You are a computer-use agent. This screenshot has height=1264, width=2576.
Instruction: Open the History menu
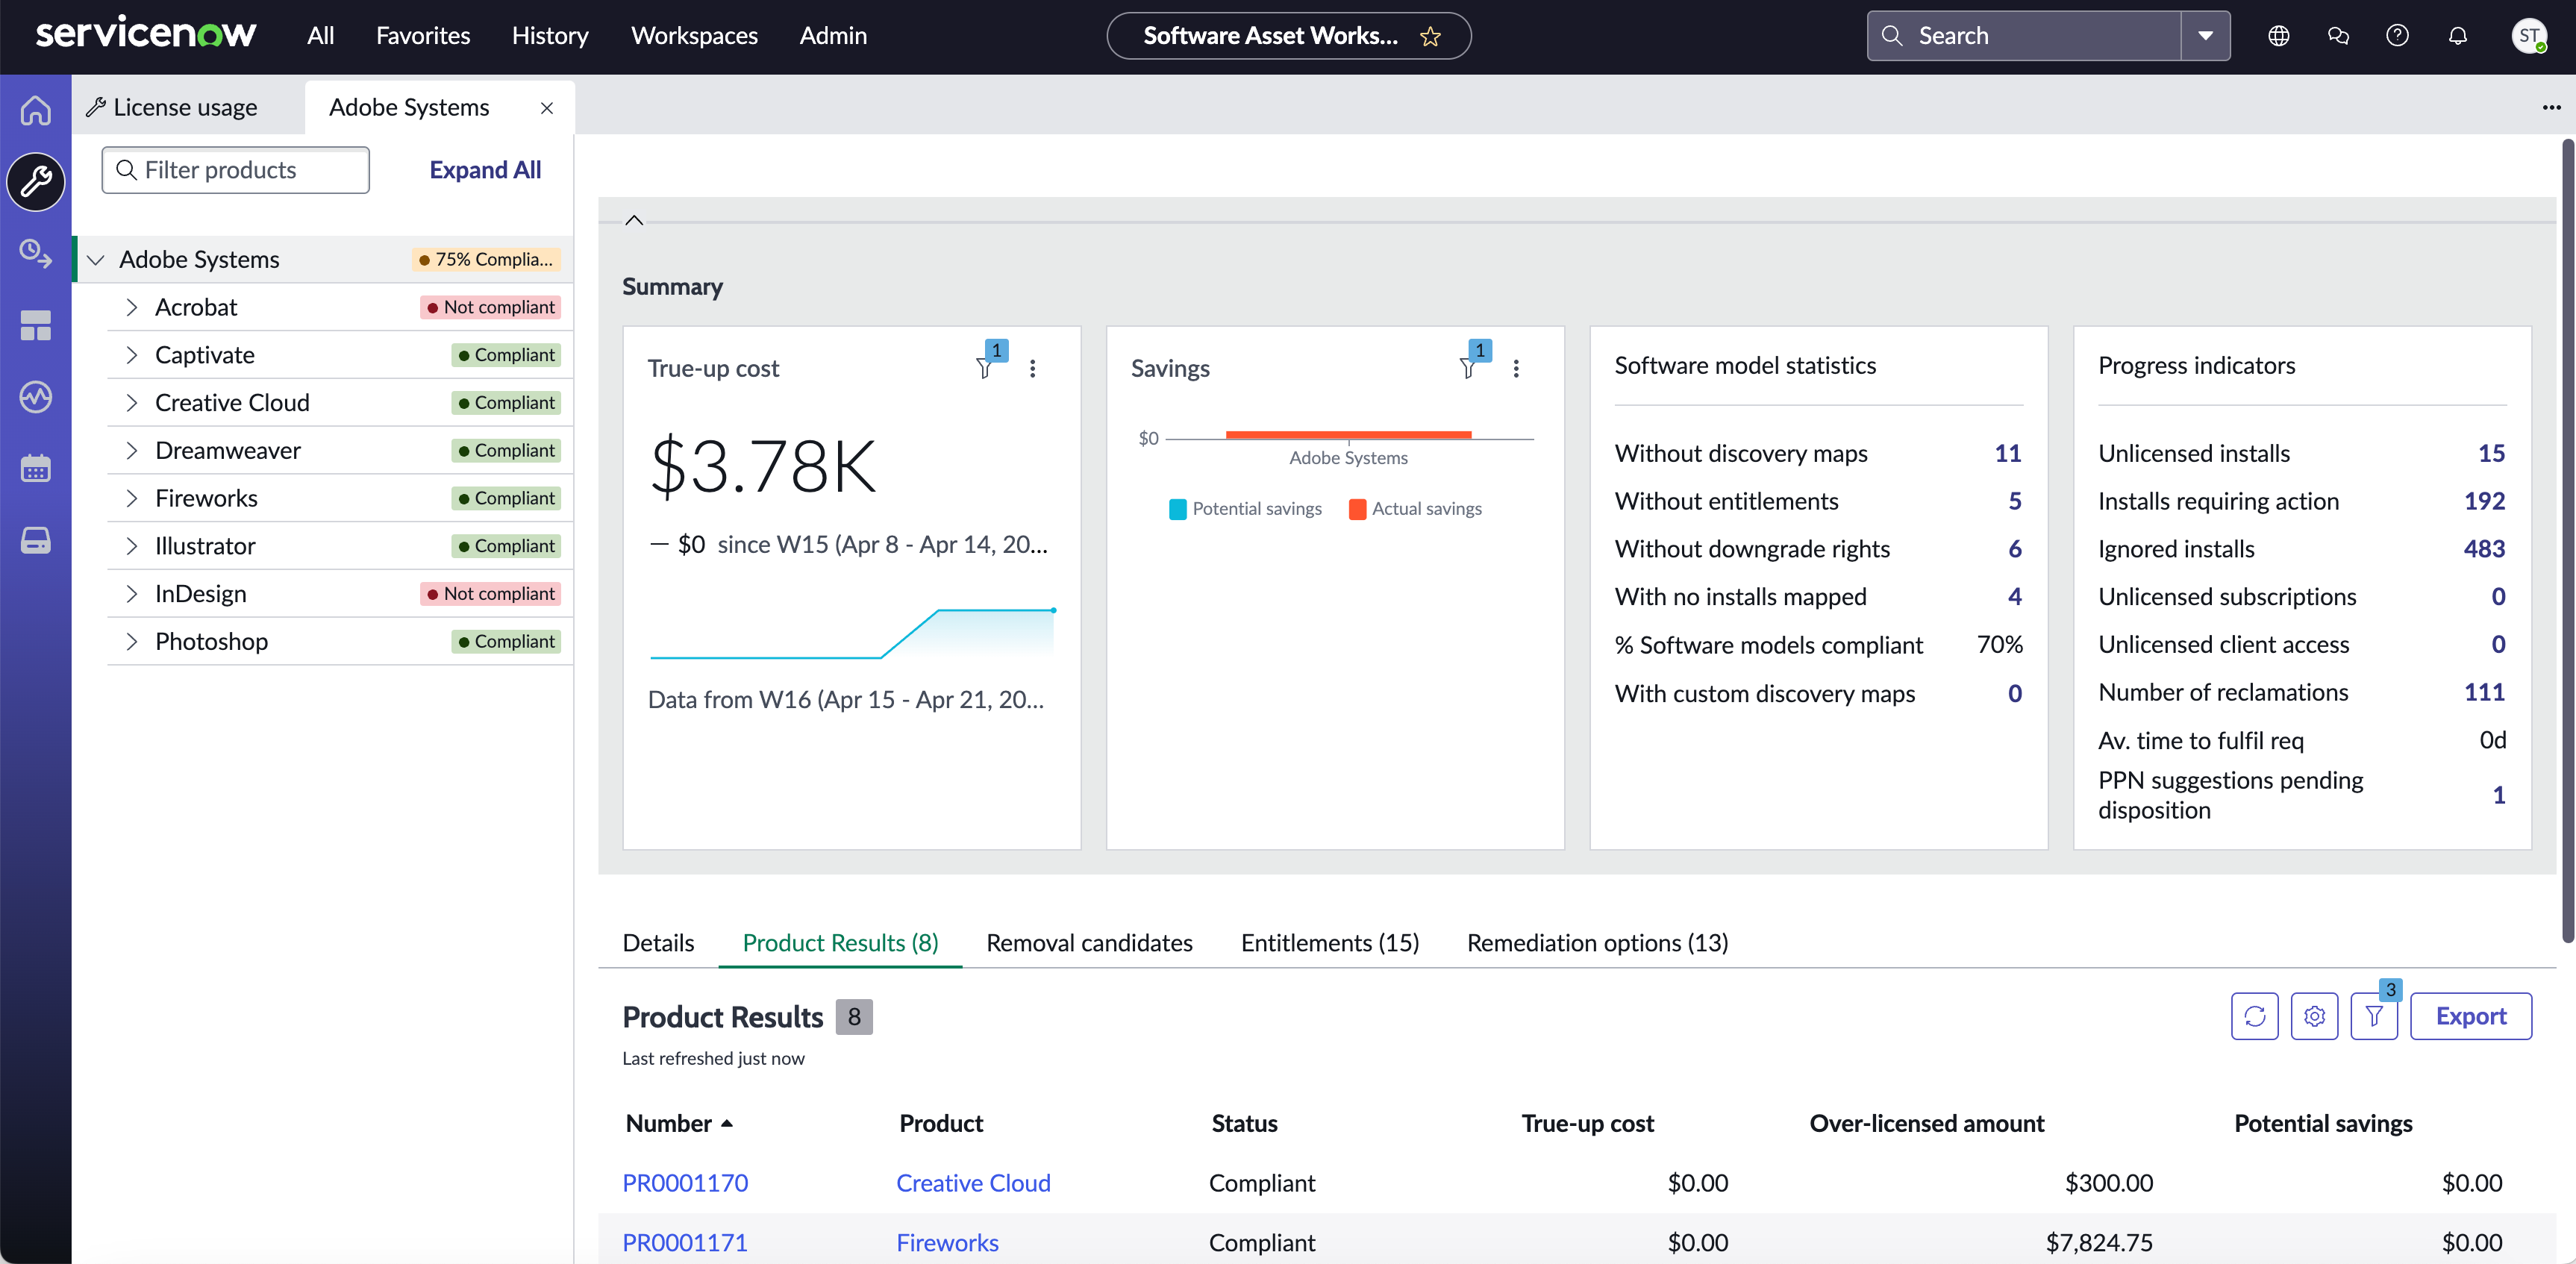click(550, 36)
